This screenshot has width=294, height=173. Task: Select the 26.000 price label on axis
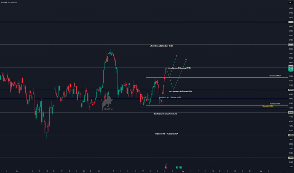pos(291,45)
